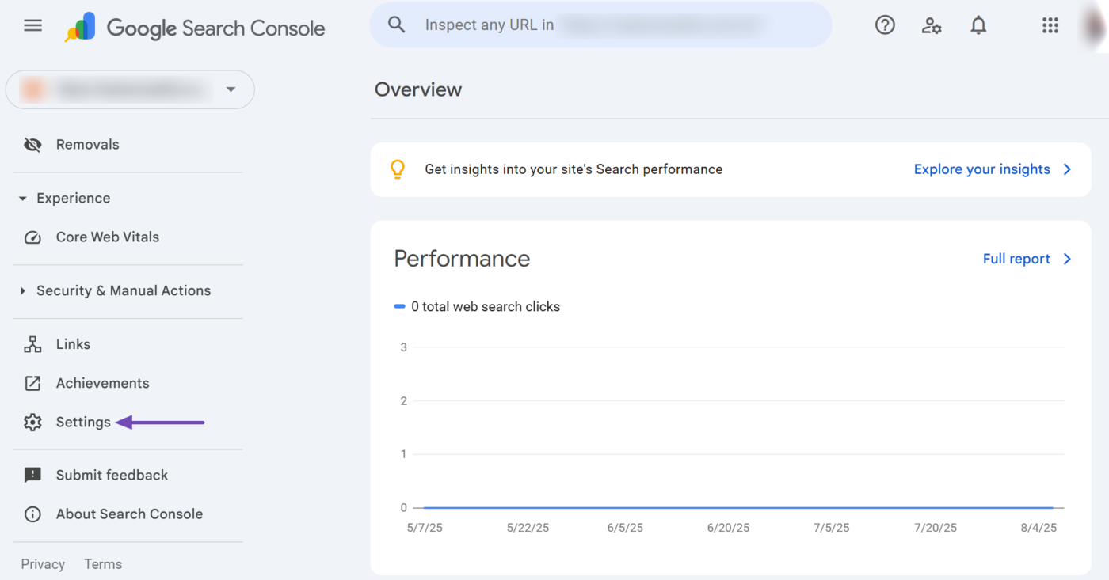Open the notifications bell
Screen dimensions: 1109x580
click(978, 25)
